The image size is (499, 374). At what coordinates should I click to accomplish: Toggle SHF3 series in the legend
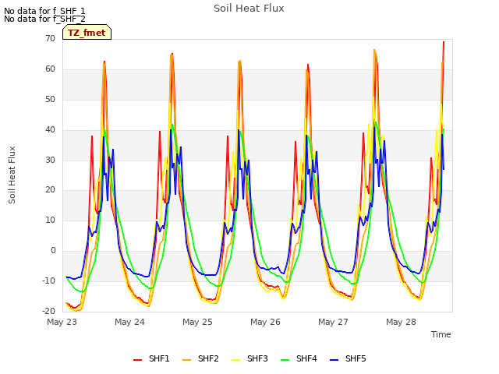(x=249, y=358)
